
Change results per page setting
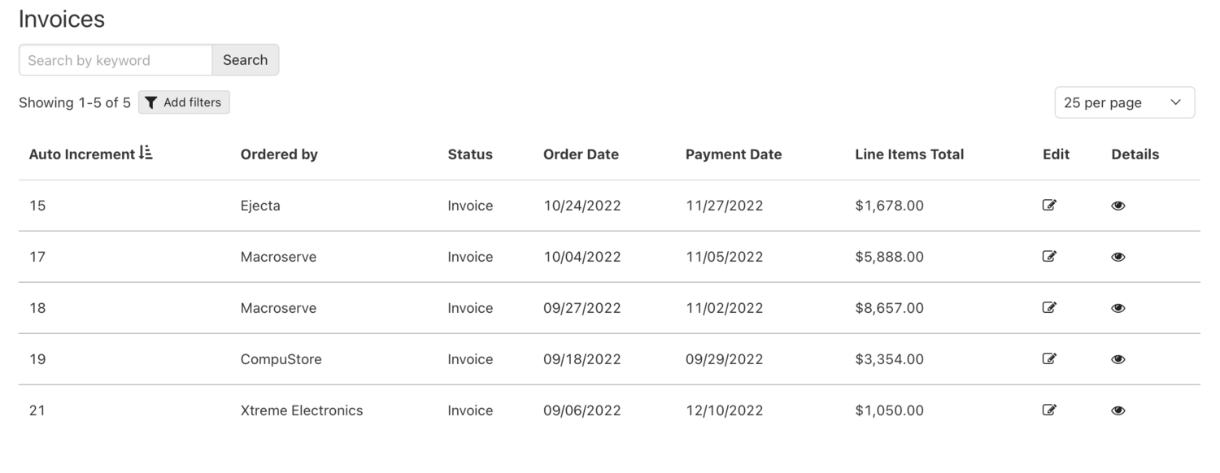coord(1124,102)
